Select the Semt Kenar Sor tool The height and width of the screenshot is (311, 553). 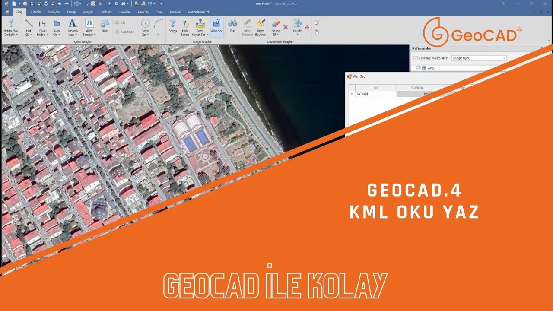(200, 27)
